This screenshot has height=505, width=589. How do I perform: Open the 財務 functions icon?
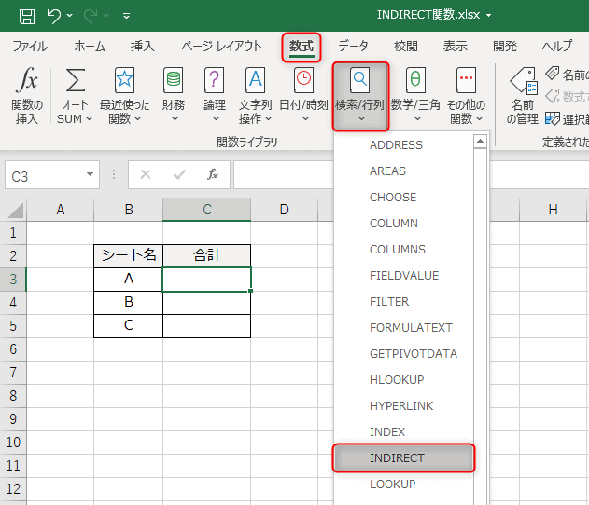[x=174, y=80]
